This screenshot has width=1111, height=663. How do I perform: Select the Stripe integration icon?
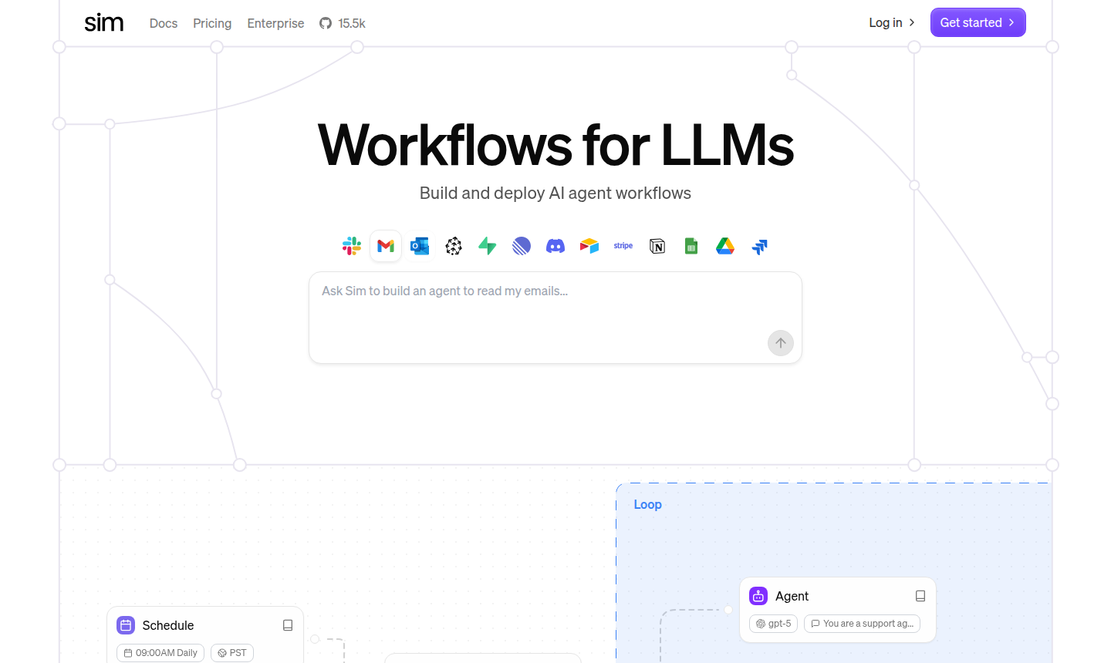click(x=623, y=246)
